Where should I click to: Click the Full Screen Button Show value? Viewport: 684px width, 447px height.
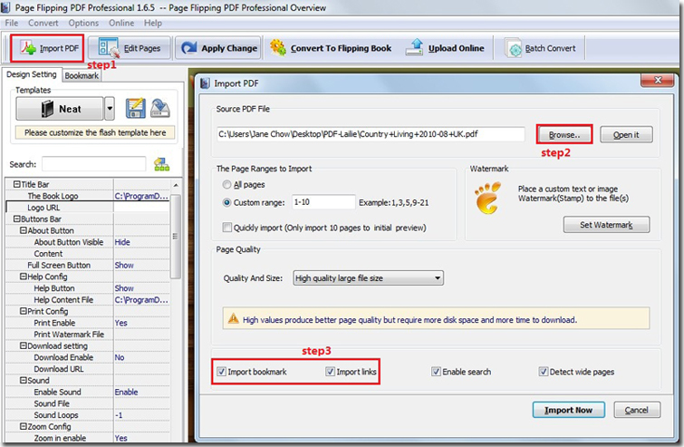(x=124, y=265)
